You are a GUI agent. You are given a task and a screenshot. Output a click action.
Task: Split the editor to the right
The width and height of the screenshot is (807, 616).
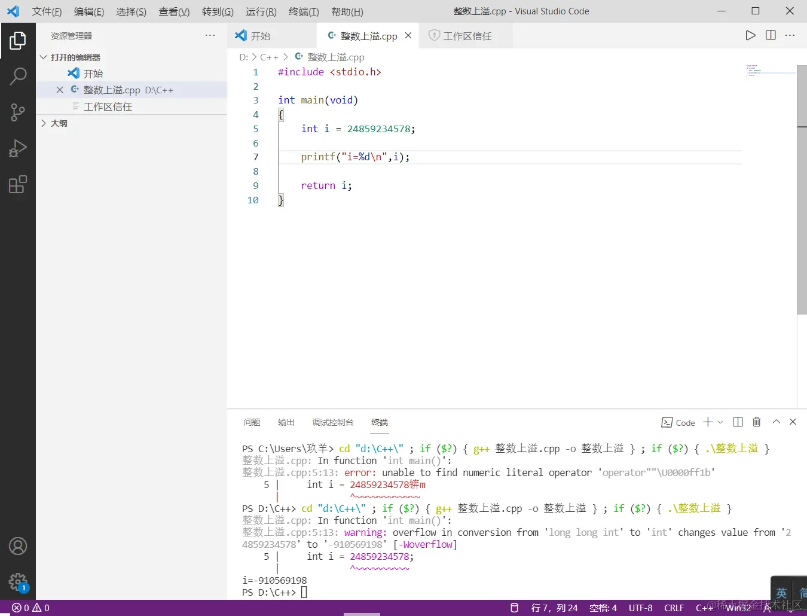pyautogui.click(x=771, y=35)
